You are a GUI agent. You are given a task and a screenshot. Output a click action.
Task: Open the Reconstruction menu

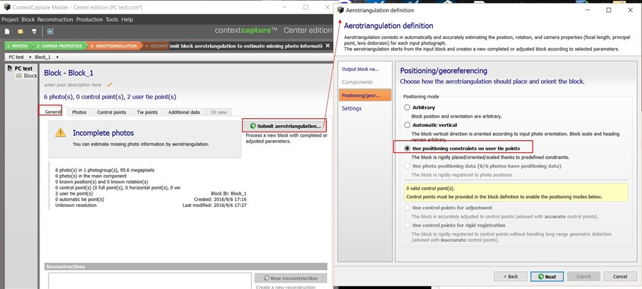coord(55,19)
